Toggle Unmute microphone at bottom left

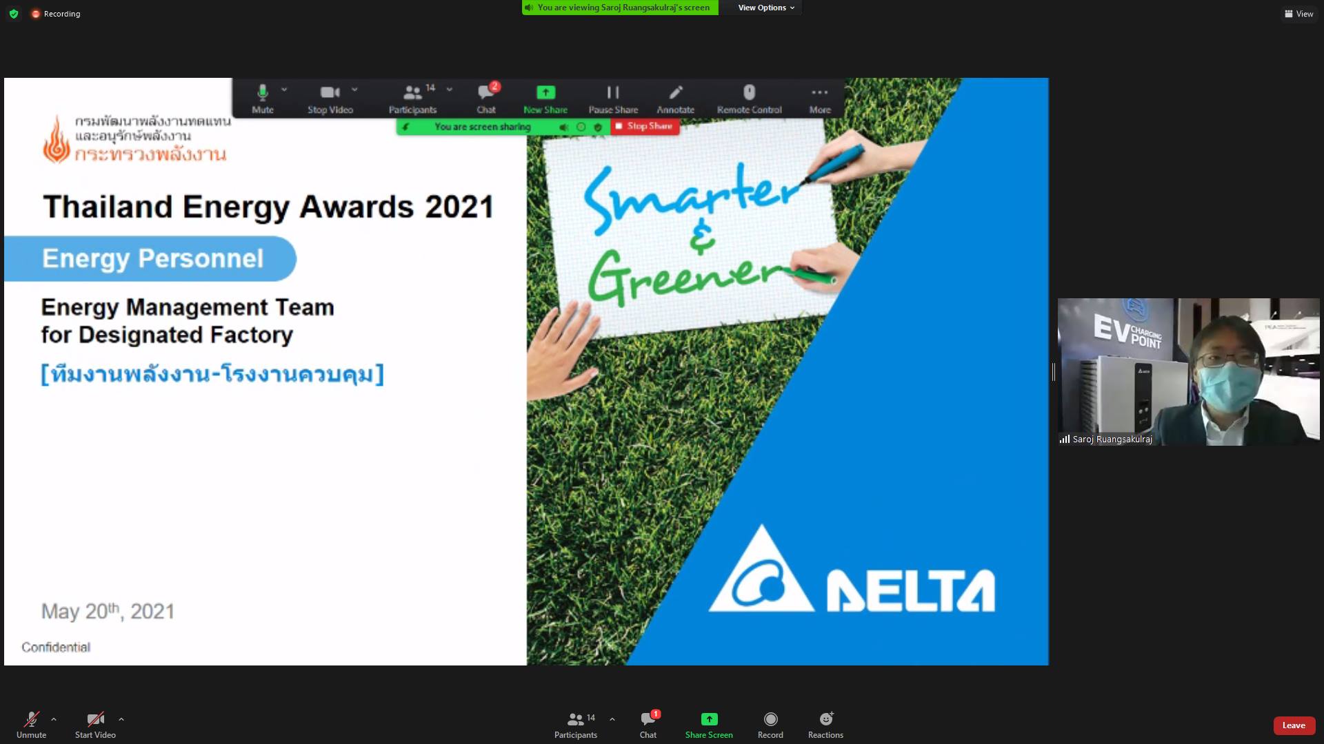[x=32, y=725]
